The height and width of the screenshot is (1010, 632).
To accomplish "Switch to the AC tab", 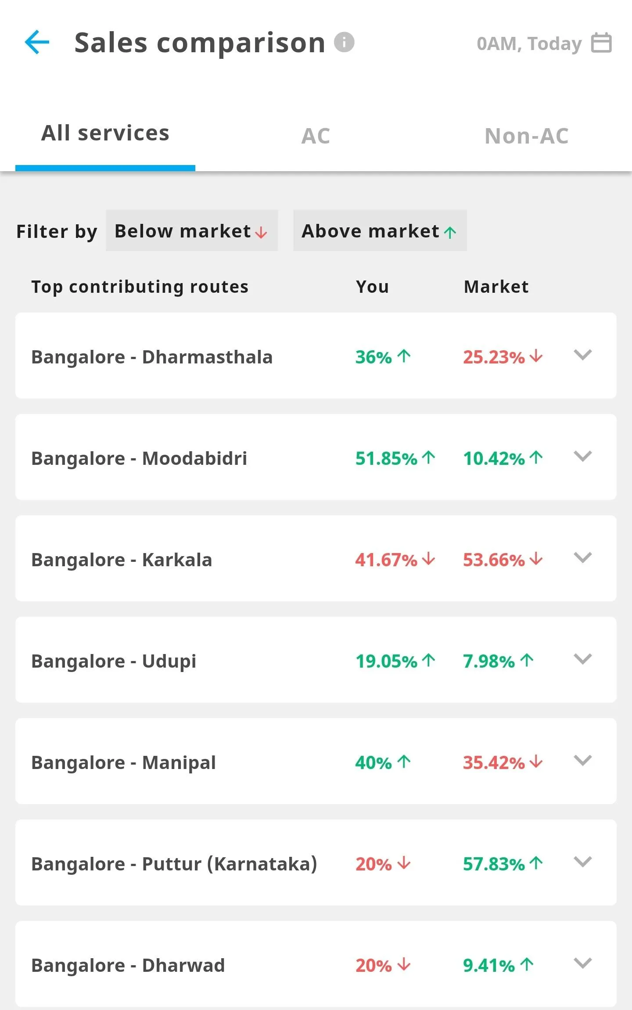I will [316, 136].
